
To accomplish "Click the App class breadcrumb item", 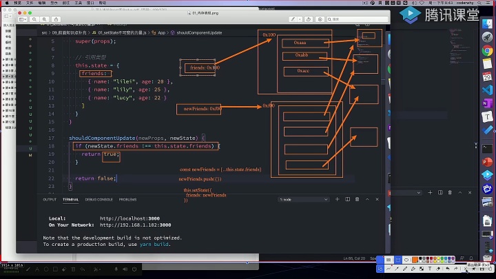I will pyautogui.click(x=162, y=32).
